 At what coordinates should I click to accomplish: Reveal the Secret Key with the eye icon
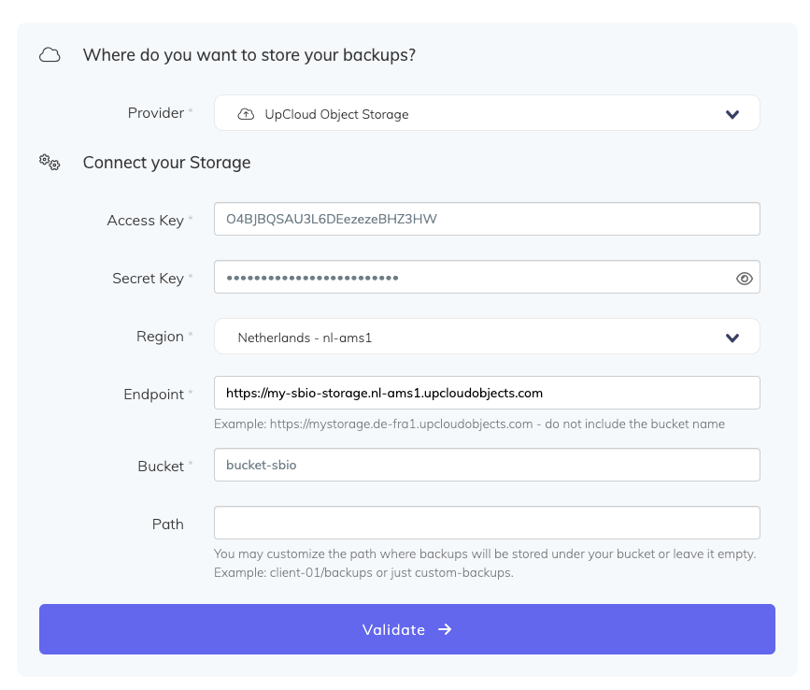(x=744, y=279)
